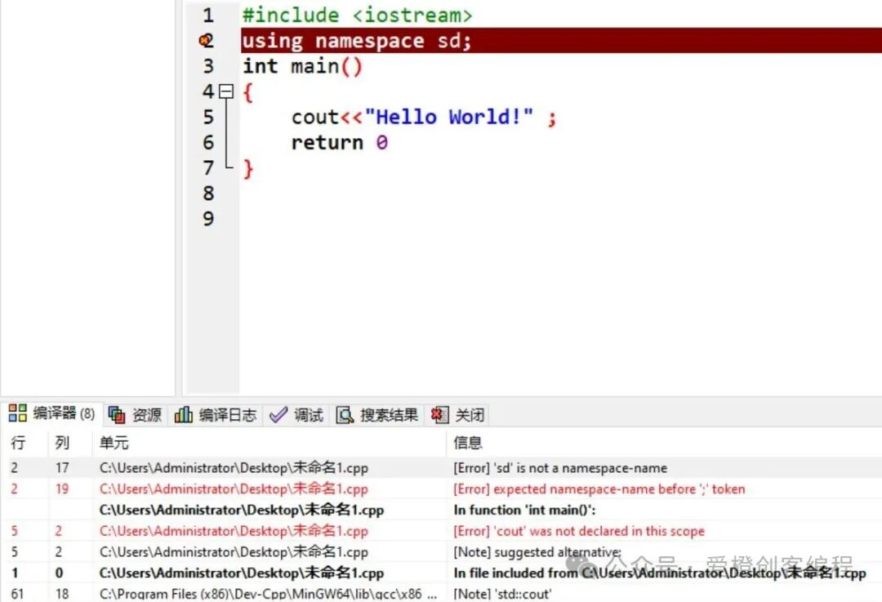The width and height of the screenshot is (882, 602).
Task: Click the error marker icon on line 2
Action: [x=207, y=41]
